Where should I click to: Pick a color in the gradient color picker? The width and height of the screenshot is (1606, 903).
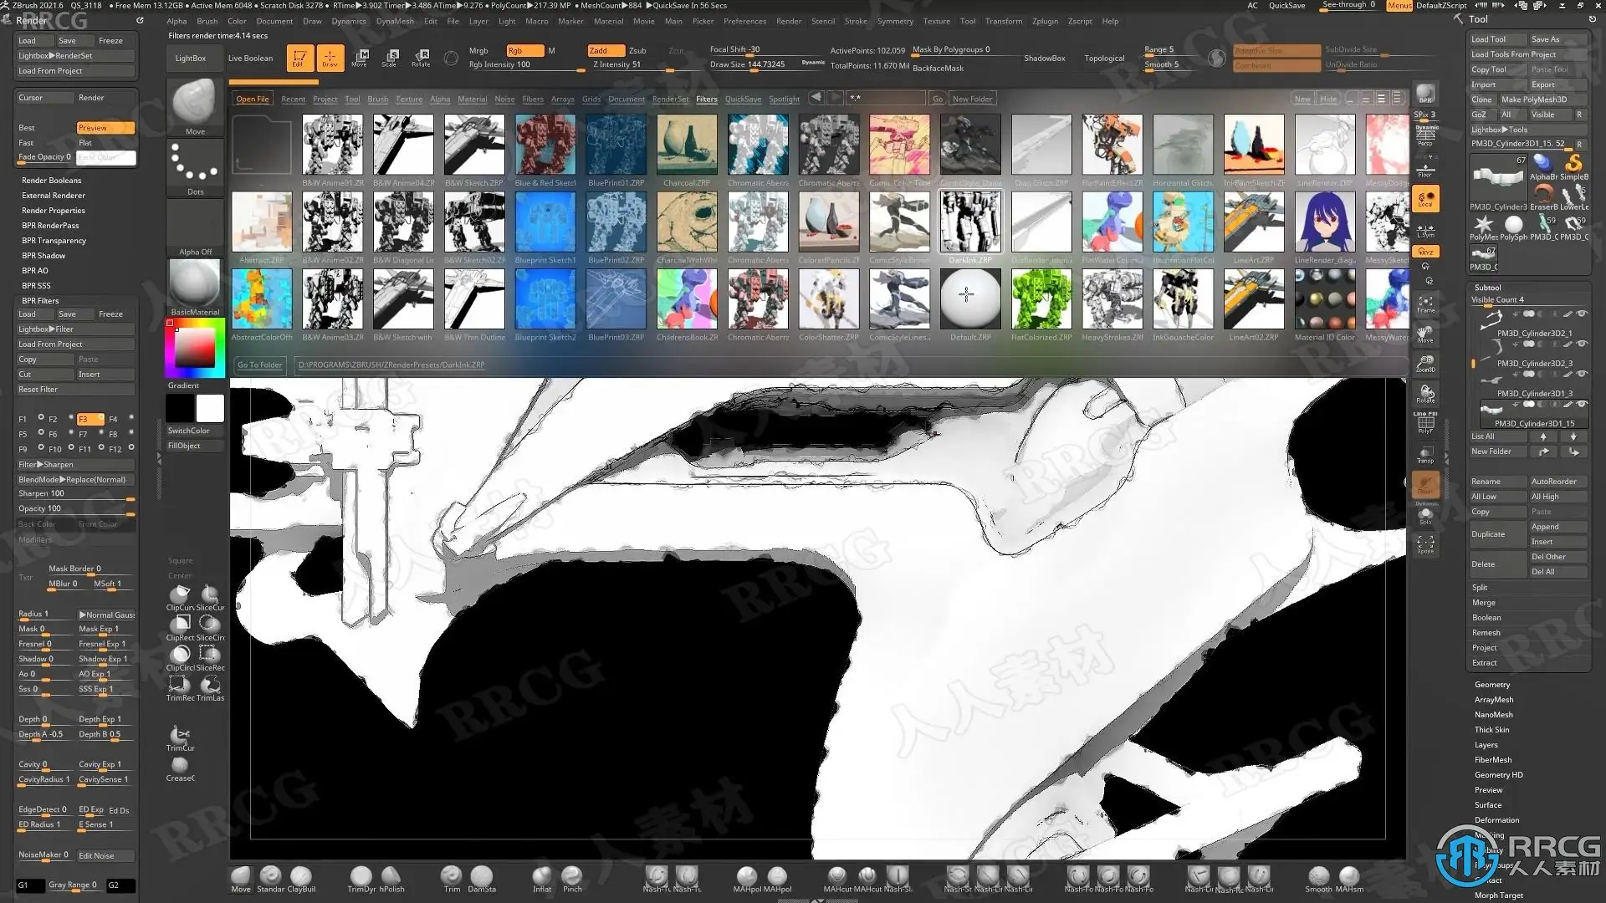click(194, 347)
